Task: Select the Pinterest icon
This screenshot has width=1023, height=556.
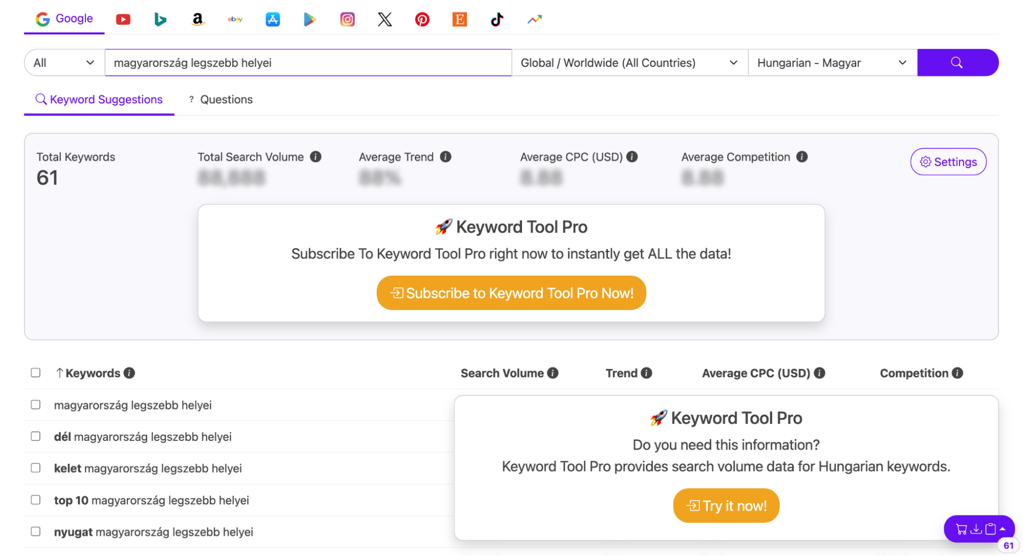Action: point(422,19)
